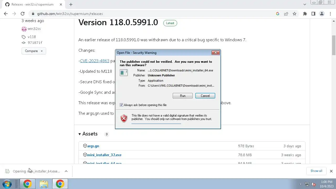
Task: Open the Chrome profile avatar icon
Action: pos(322,14)
